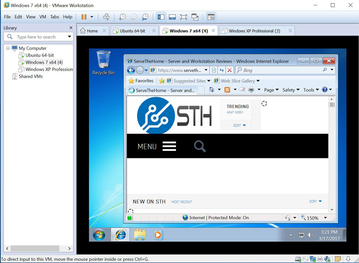Change IE zoom level 150% dropdown

[x=325, y=218]
